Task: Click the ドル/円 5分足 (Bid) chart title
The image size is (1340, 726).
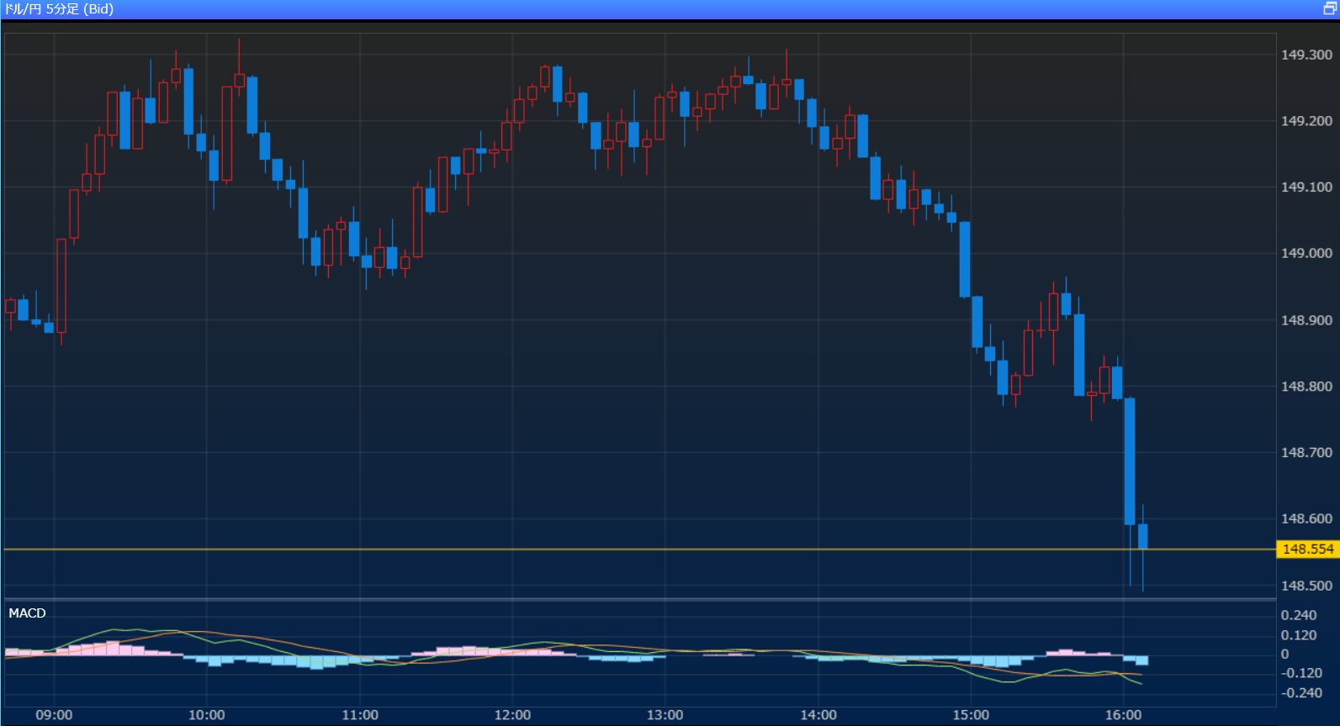Action: (59, 9)
